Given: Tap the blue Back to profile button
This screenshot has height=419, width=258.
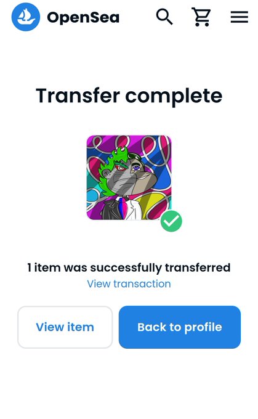Looking at the screenshot, I should tap(180, 327).
